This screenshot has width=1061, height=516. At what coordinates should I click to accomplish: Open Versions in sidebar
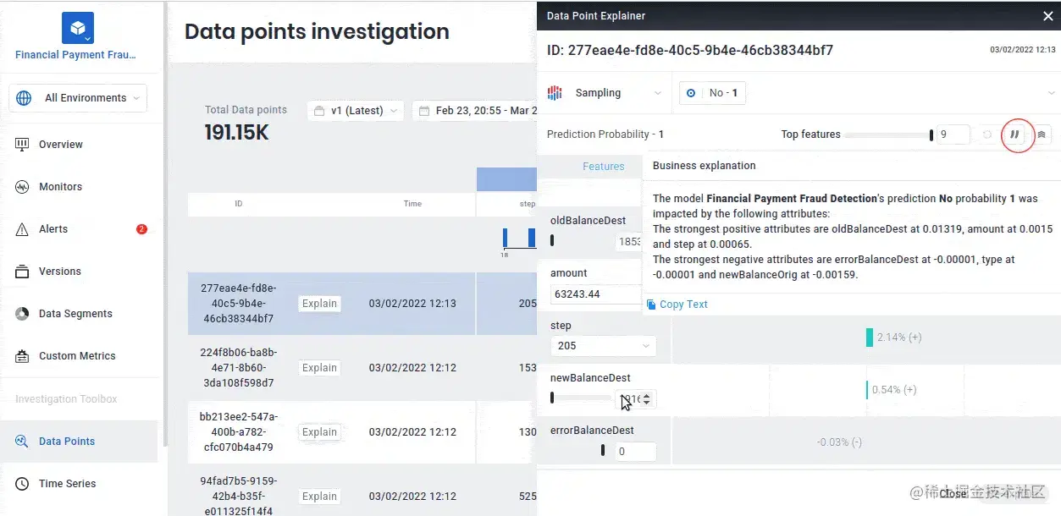60,272
